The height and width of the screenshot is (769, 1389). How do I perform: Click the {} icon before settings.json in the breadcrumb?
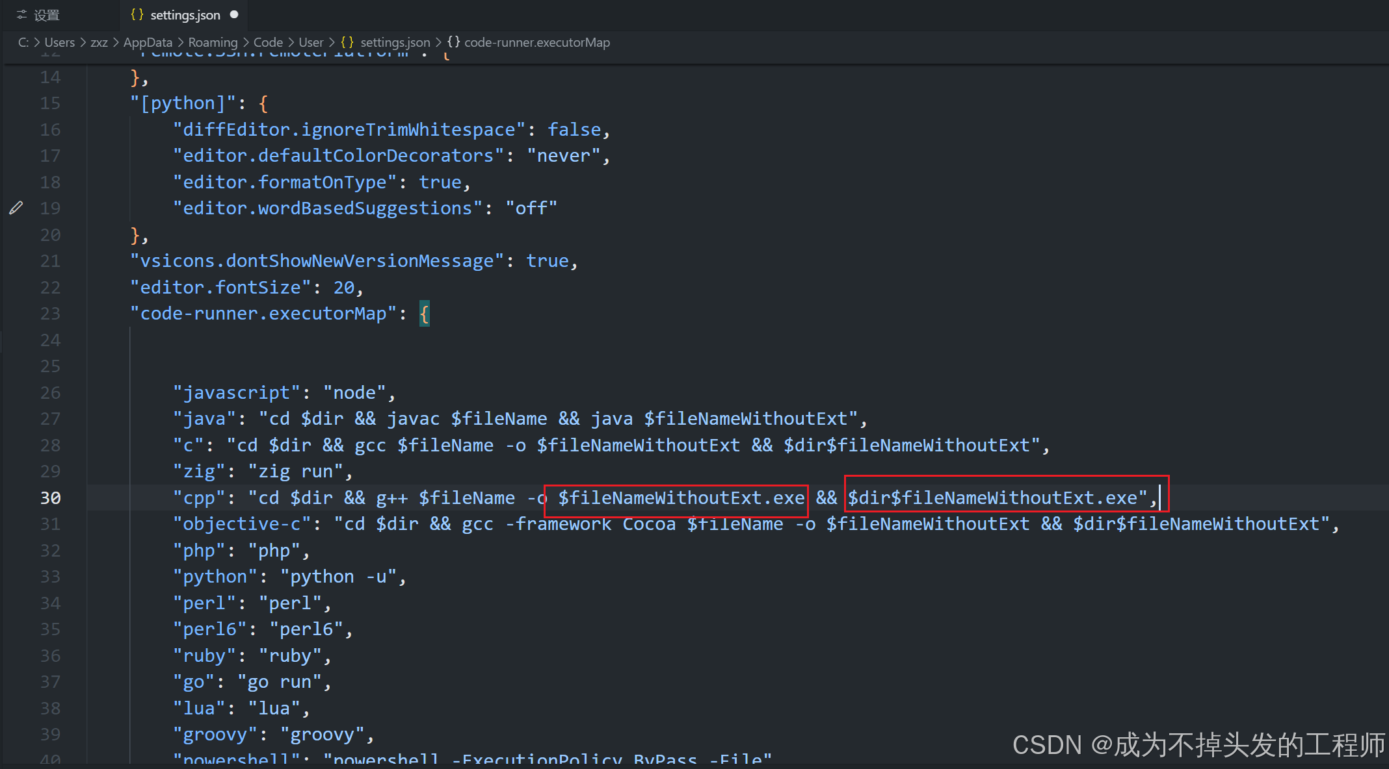click(348, 42)
